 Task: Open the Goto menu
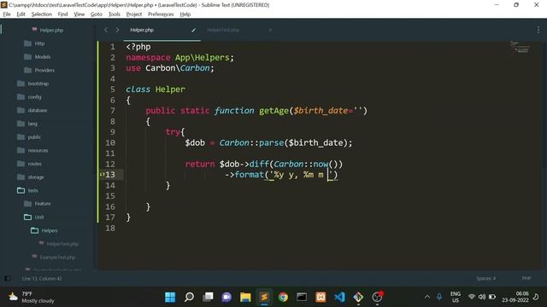click(97, 14)
